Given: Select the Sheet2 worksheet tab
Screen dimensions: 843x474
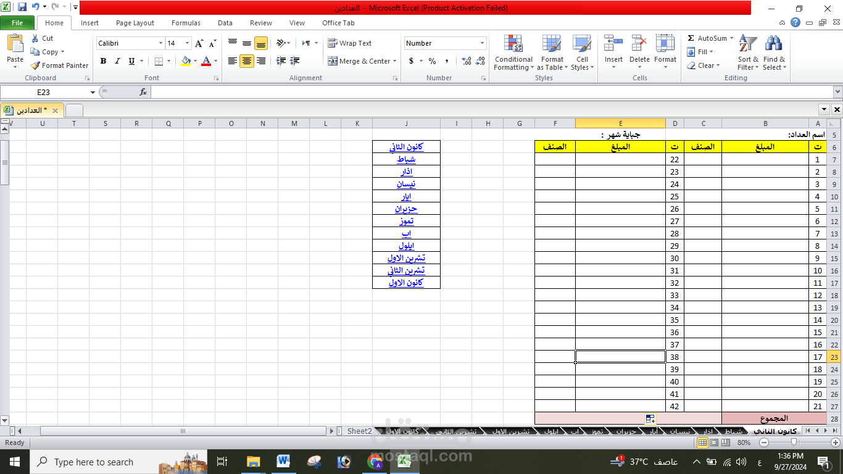Looking at the screenshot, I should pyautogui.click(x=359, y=431).
